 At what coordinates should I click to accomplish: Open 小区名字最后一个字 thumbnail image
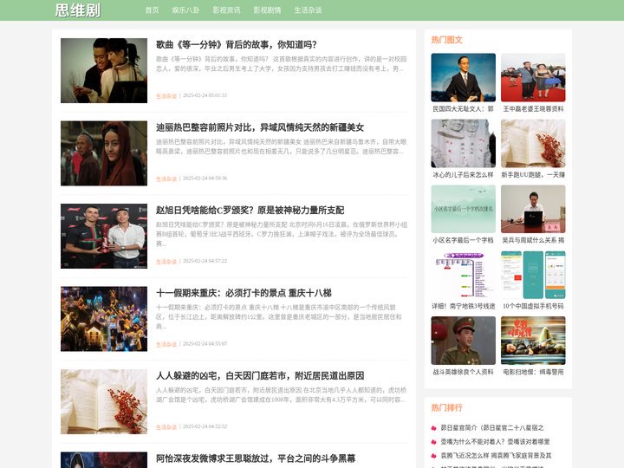point(463,209)
